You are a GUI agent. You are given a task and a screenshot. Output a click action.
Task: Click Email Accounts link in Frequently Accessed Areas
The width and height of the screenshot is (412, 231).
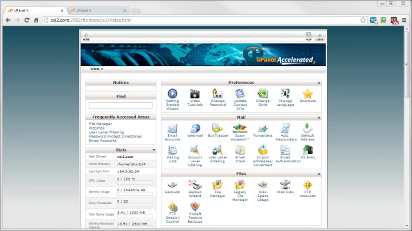(103, 141)
